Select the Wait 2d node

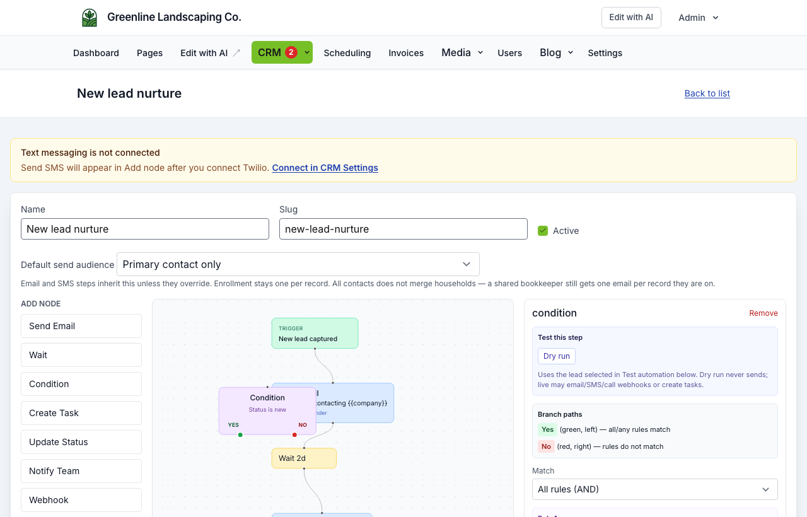tap(304, 458)
